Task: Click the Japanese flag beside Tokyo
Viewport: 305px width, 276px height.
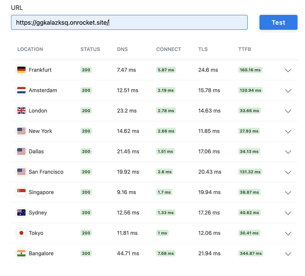Action: pyautogui.click(x=21, y=233)
